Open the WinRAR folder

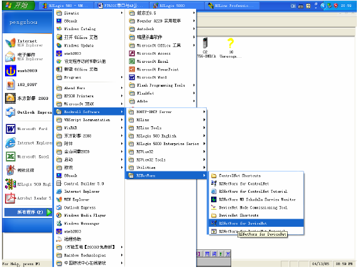pos(89,128)
